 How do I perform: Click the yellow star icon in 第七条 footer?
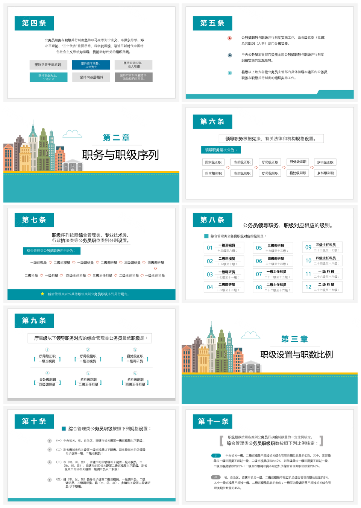[x=42, y=294]
